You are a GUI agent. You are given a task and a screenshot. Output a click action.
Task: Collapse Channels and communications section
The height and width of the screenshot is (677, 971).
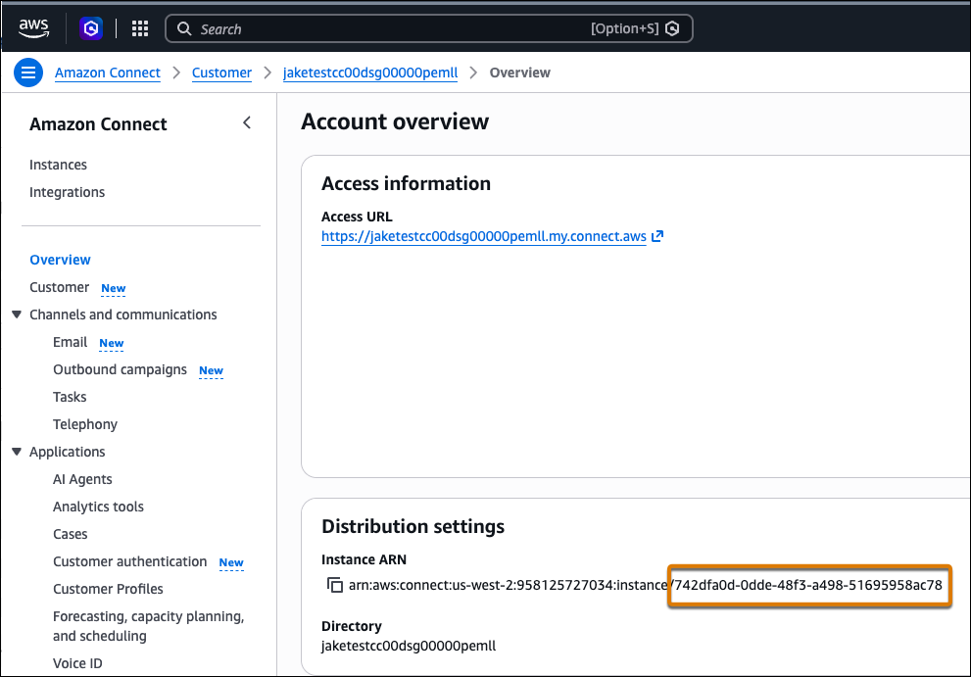click(17, 314)
